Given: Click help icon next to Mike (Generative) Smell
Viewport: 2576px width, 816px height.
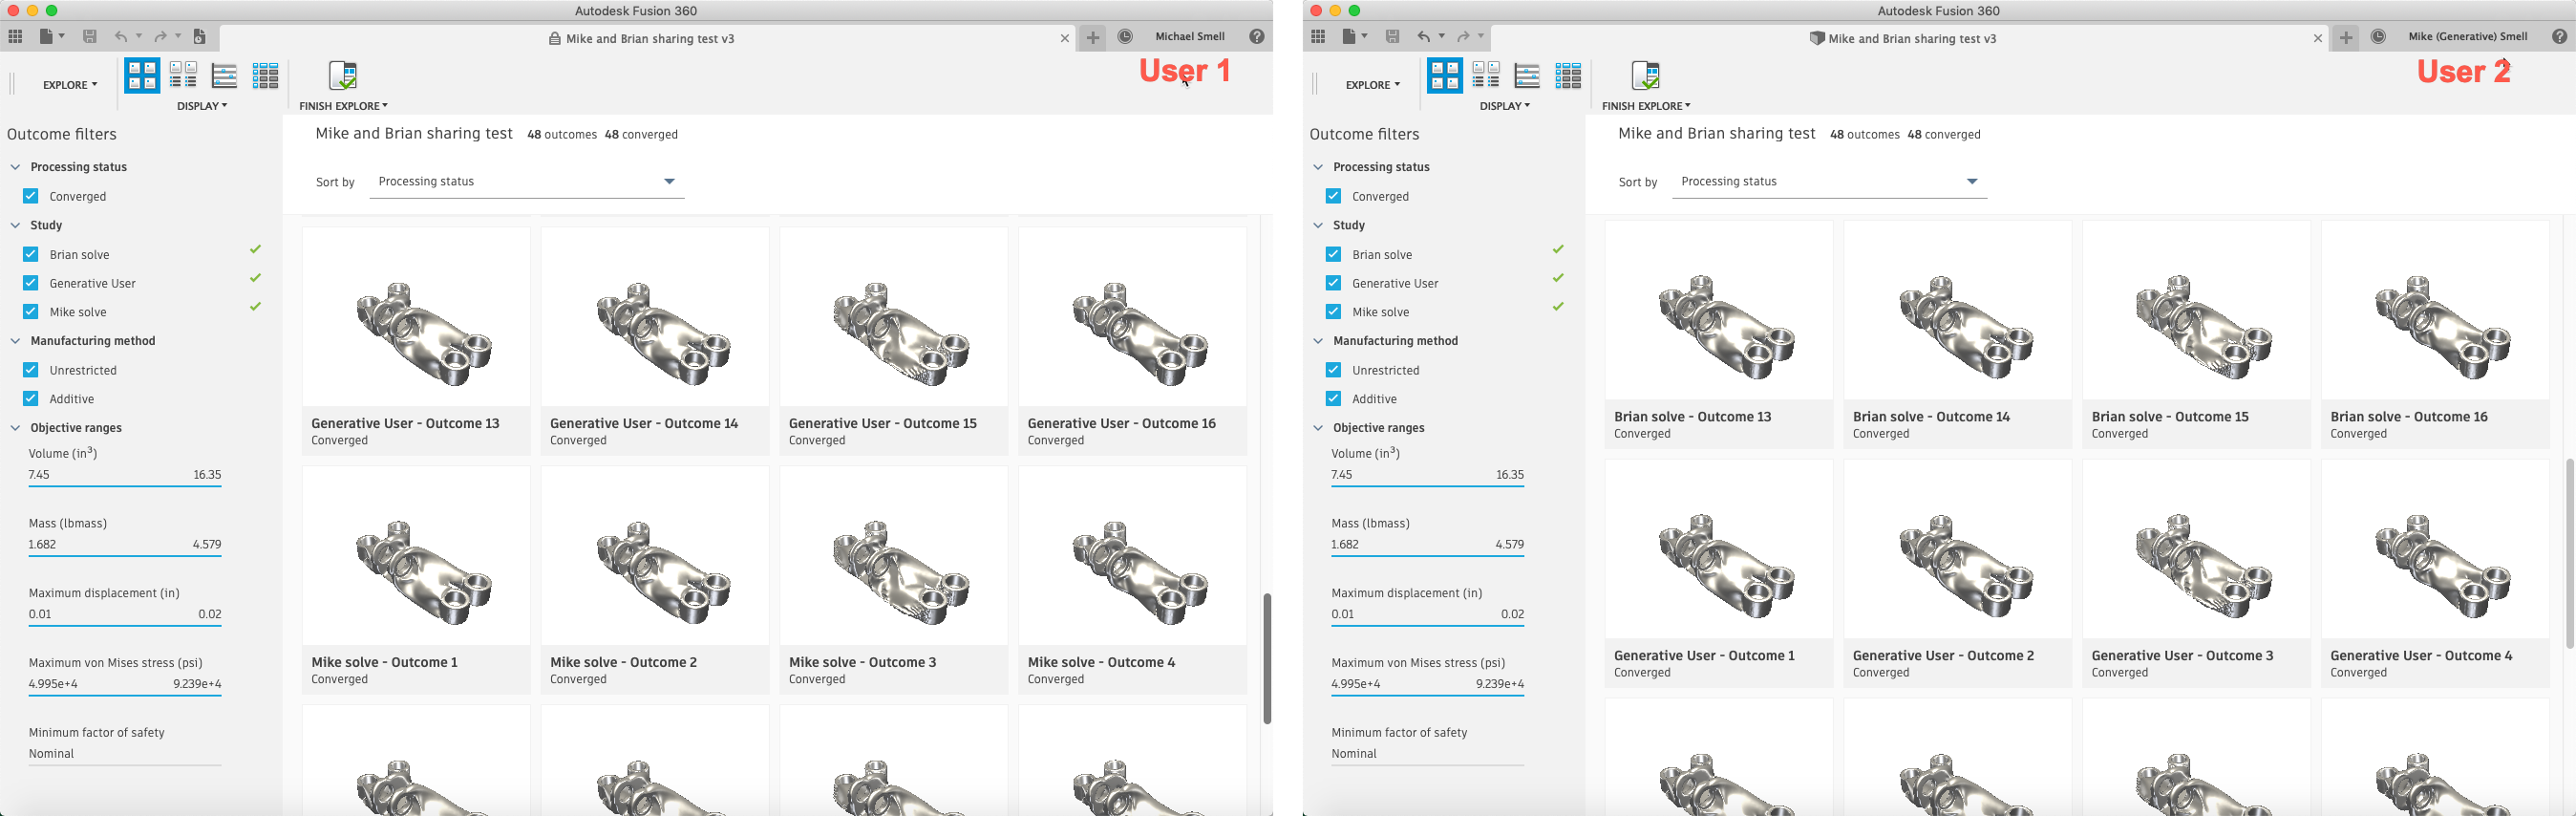Looking at the screenshot, I should (2559, 37).
